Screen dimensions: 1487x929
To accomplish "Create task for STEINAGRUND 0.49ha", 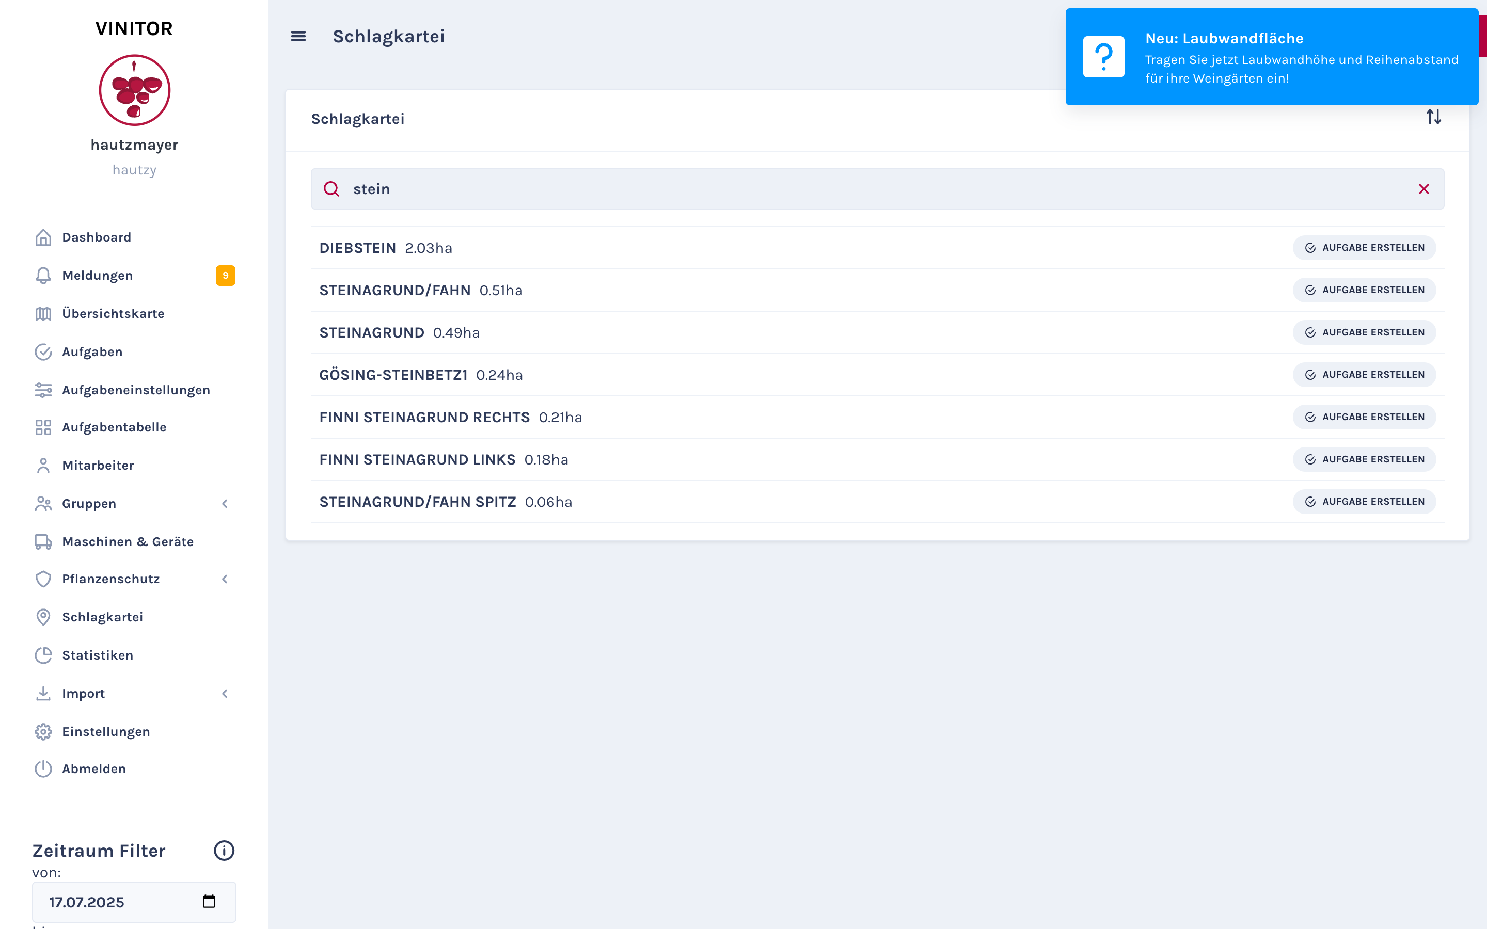I will tap(1364, 332).
